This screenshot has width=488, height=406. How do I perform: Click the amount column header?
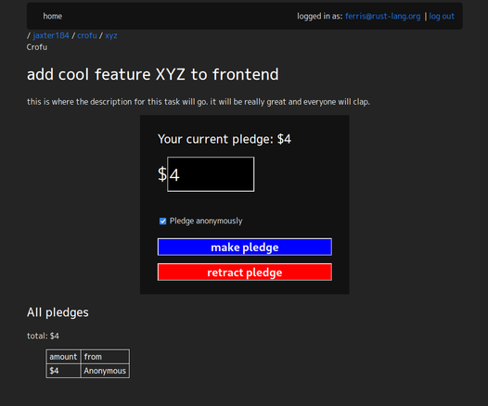coord(63,357)
